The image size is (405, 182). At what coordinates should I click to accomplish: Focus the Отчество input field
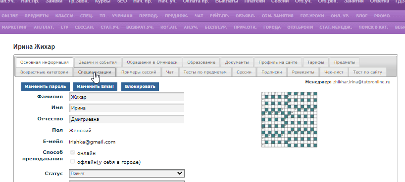tap(127, 119)
